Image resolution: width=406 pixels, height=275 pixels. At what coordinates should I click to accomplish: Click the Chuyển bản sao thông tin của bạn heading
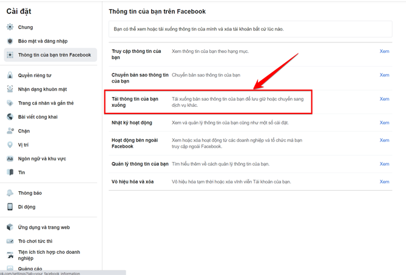140,78
